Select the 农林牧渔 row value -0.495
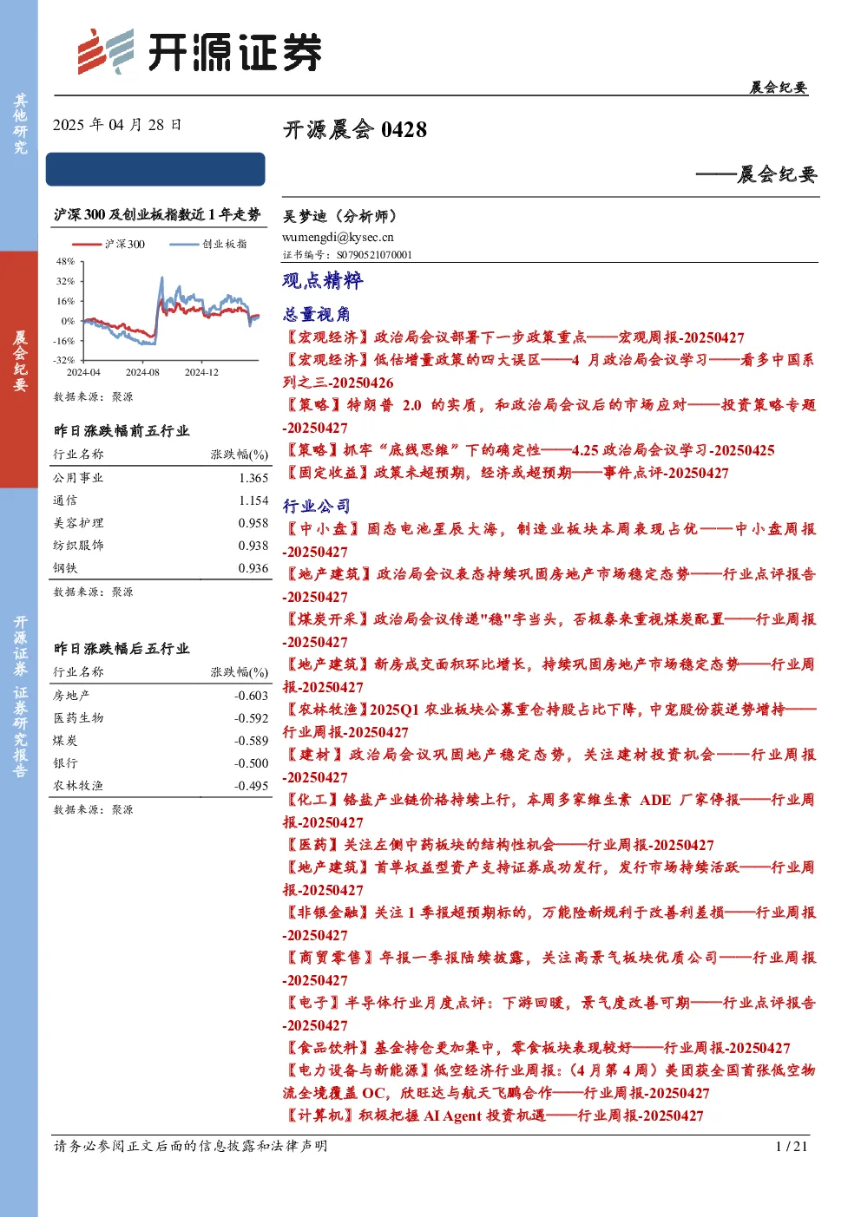The image size is (861, 1217). click(x=252, y=786)
